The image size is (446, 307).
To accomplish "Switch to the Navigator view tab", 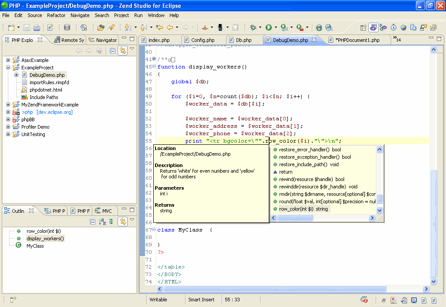I will tap(103, 40).
